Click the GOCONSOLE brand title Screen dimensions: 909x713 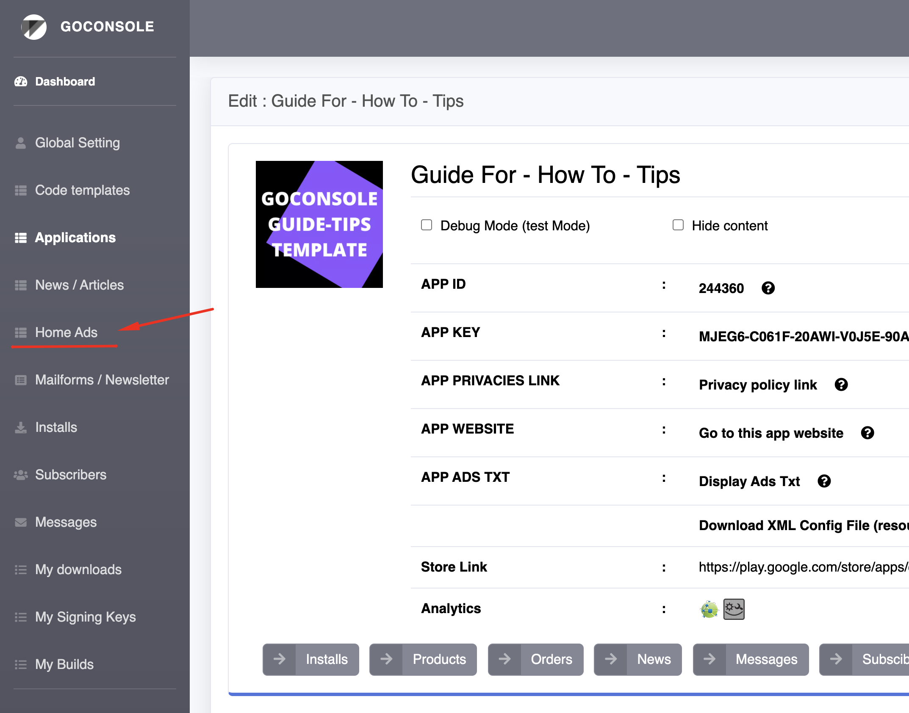107,26
